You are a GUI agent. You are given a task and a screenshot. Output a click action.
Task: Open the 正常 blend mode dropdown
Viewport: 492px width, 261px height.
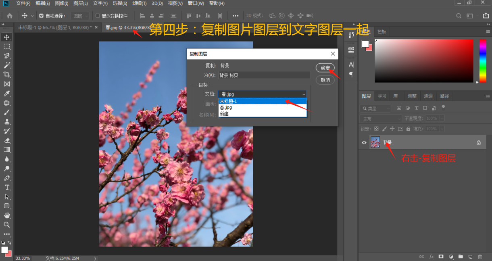coord(381,119)
